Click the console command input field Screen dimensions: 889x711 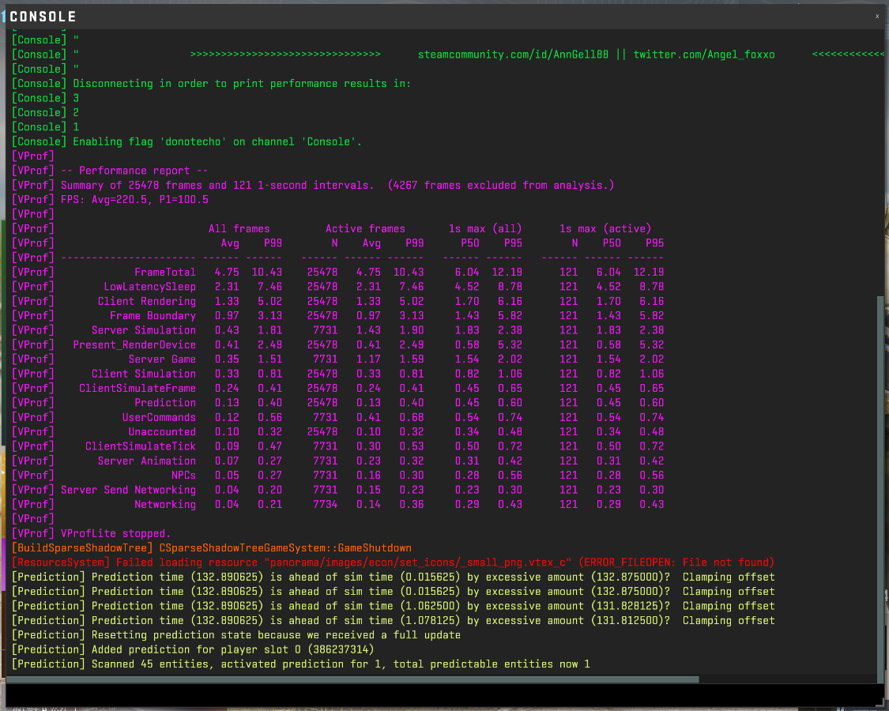(x=444, y=694)
